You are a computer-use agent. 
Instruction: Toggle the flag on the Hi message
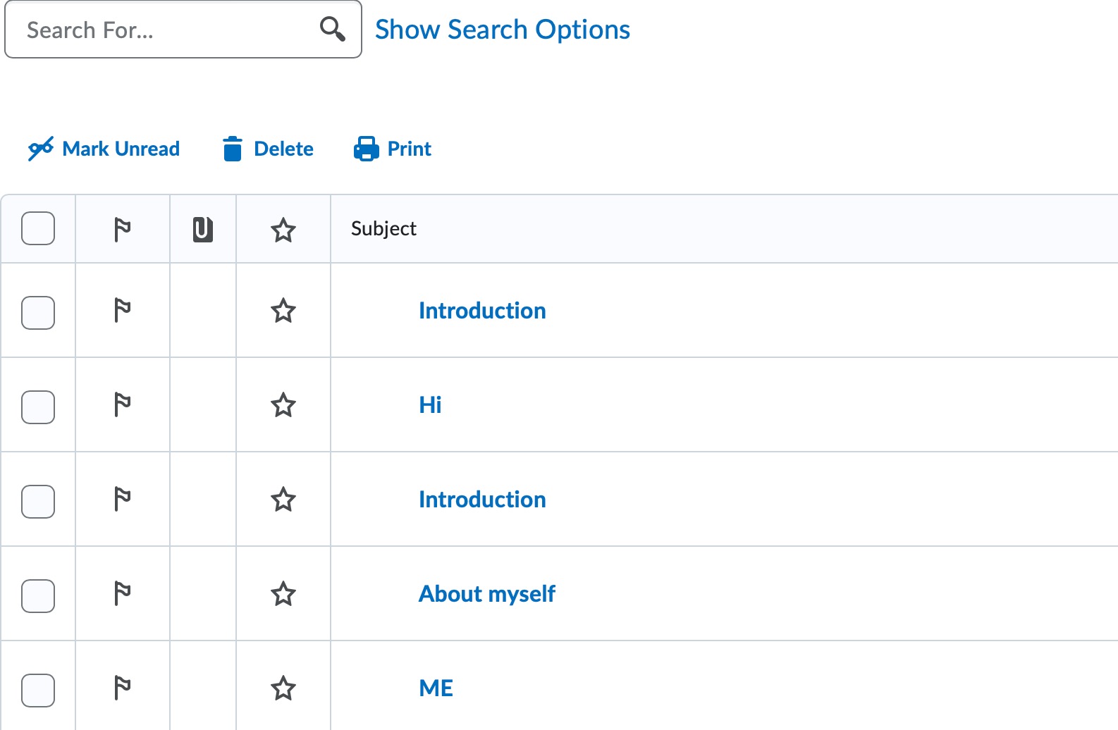(123, 404)
